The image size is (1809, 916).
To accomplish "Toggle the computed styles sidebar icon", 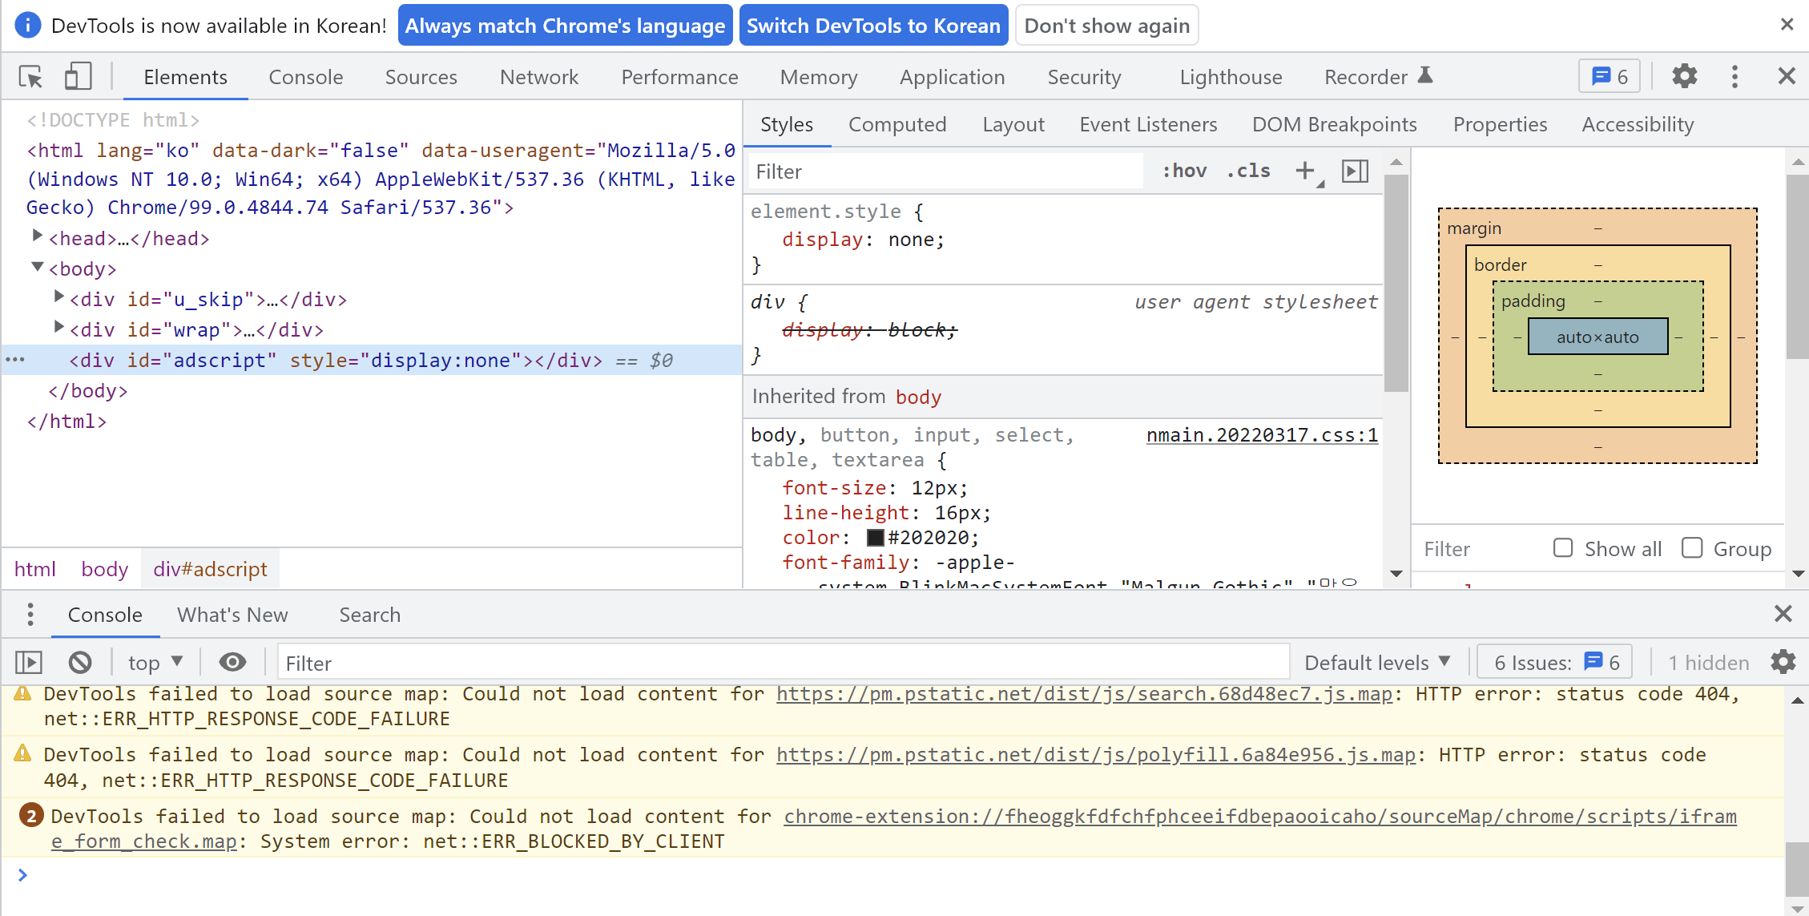I will (x=1355, y=171).
